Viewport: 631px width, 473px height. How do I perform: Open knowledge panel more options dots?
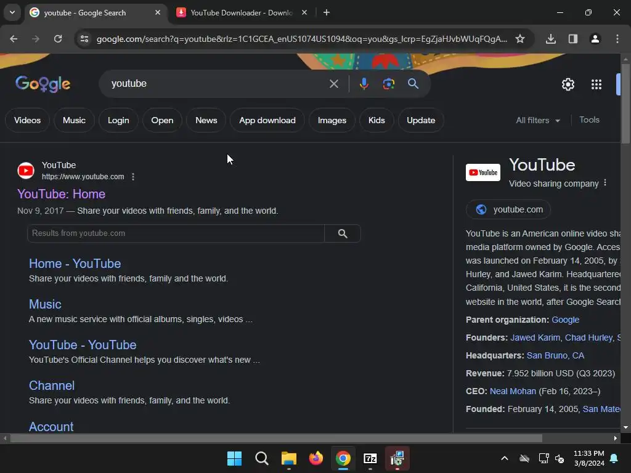[x=605, y=183]
